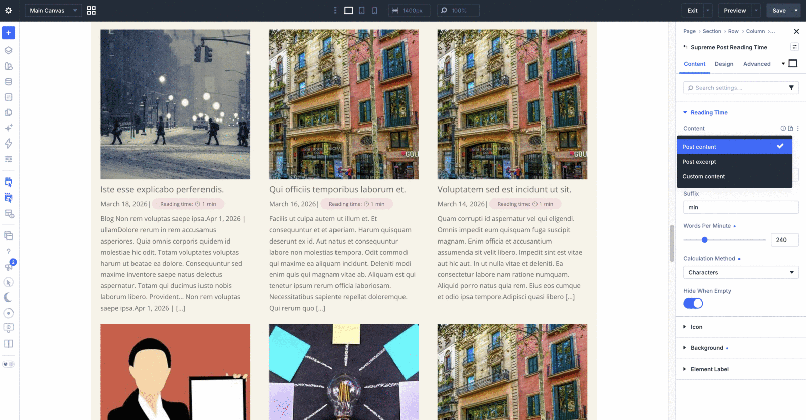Adjust the Words Per Minute slider handle
This screenshot has width=806, height=420.
coord(705,240)
